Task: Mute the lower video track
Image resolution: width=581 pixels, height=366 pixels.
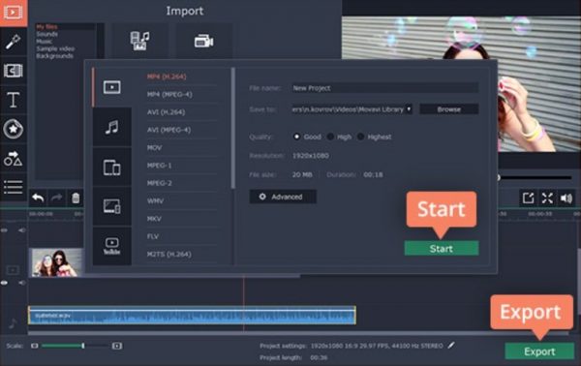Action: pyautogui.click(x=22, y=283)
